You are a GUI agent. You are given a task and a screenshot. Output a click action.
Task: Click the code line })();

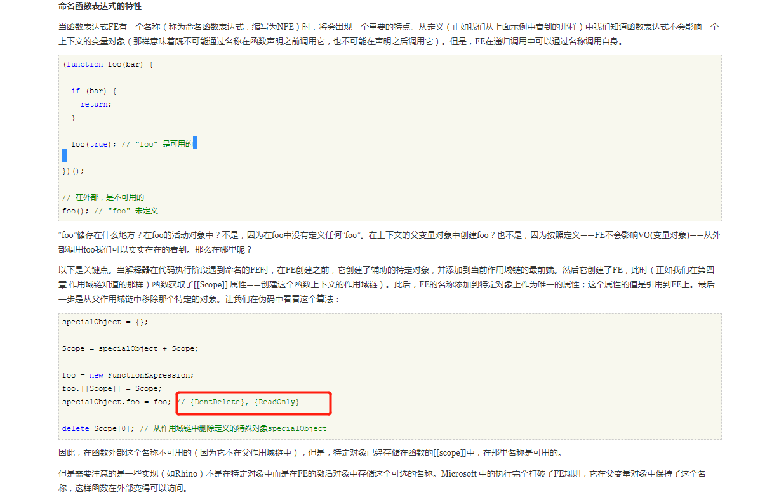point(73,171)
